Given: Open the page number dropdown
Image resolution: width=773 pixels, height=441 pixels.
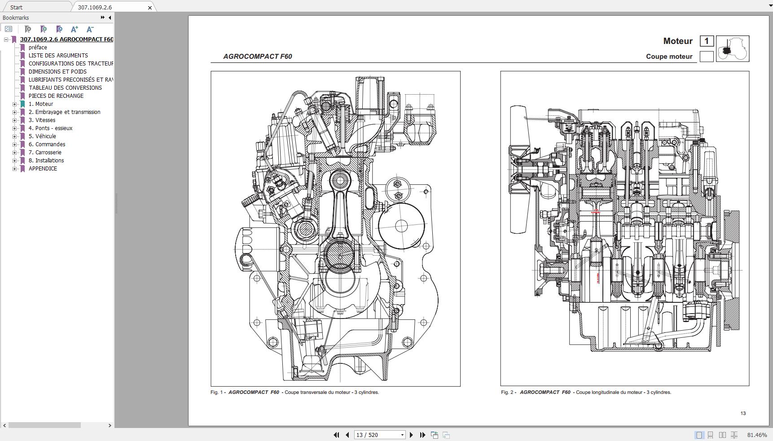Looking at the screenshot, I should 402,435.
